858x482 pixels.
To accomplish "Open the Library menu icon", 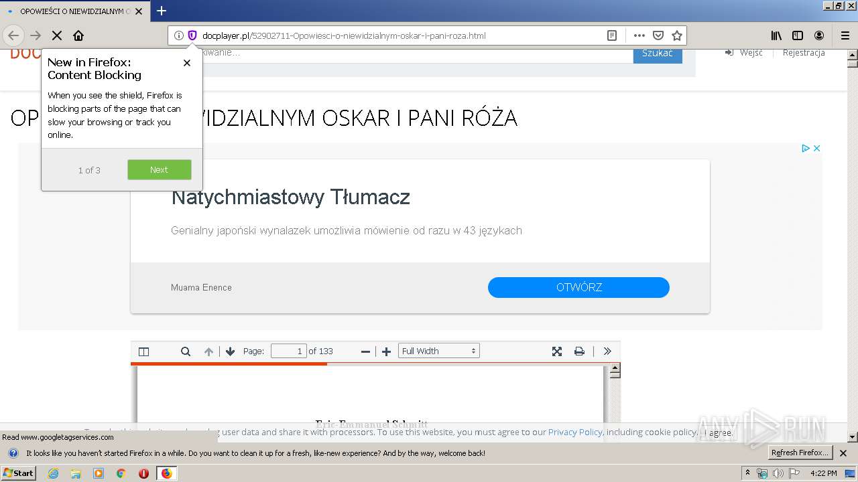I will [776, 35].
